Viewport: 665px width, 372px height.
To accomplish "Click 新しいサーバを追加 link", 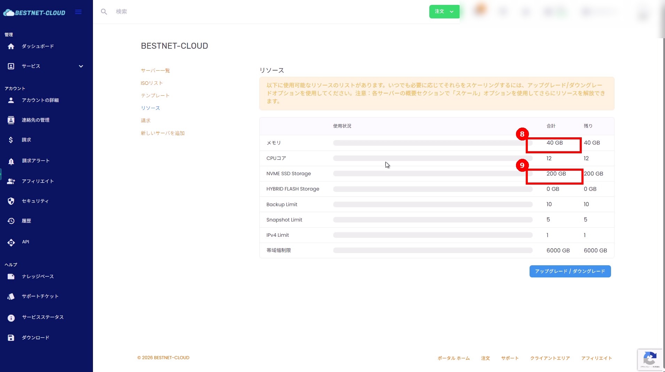I will (163, 133).
